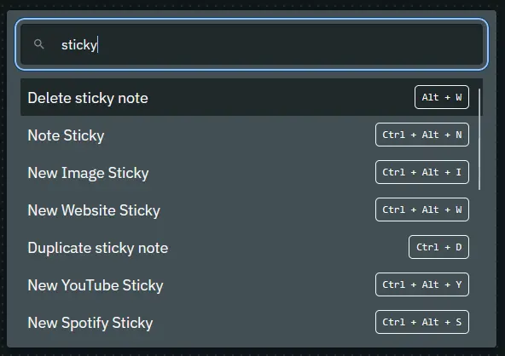Viewport: 505px width, 356px height.
Task: Select the Delete sticky note command
Action: click(252, 97)
